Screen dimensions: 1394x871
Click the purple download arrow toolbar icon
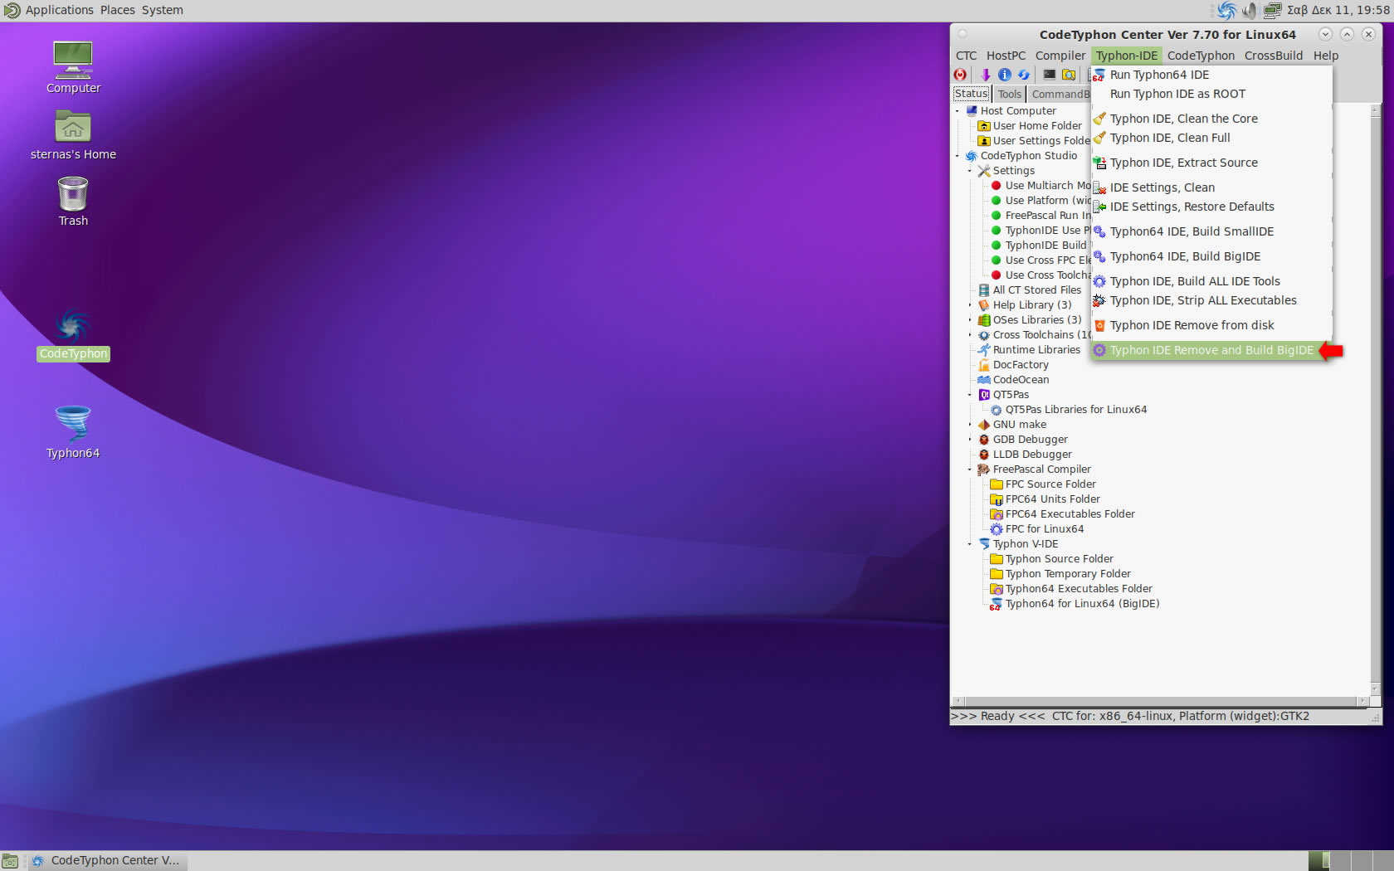[x=985, y=75]
